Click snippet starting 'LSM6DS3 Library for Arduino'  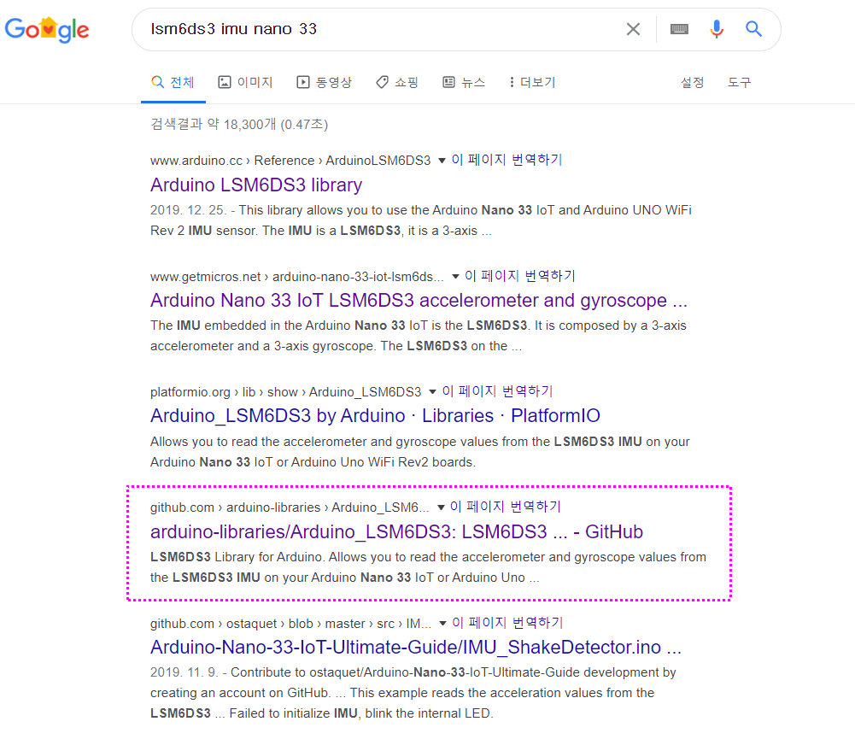click(x=428, y=567)
